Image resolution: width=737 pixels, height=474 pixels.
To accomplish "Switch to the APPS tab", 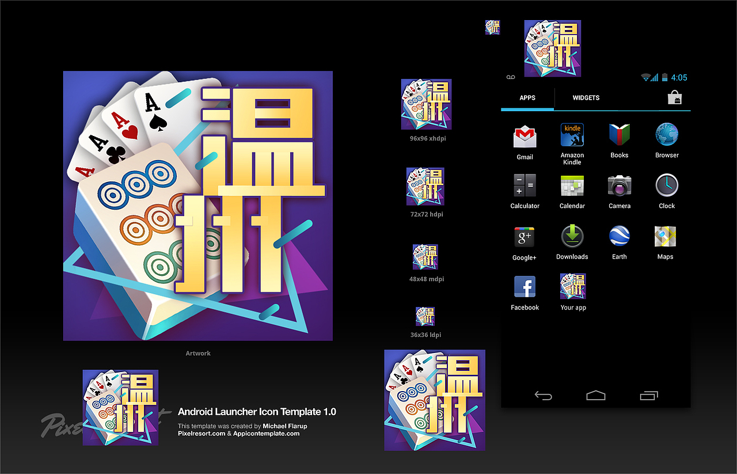I will pos(527,98).
